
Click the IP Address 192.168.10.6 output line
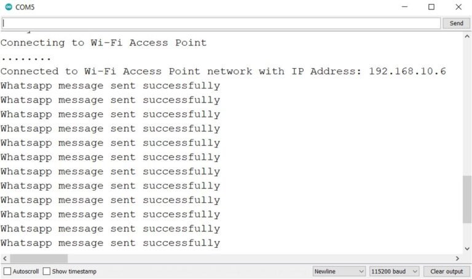(x=223, y=71)
